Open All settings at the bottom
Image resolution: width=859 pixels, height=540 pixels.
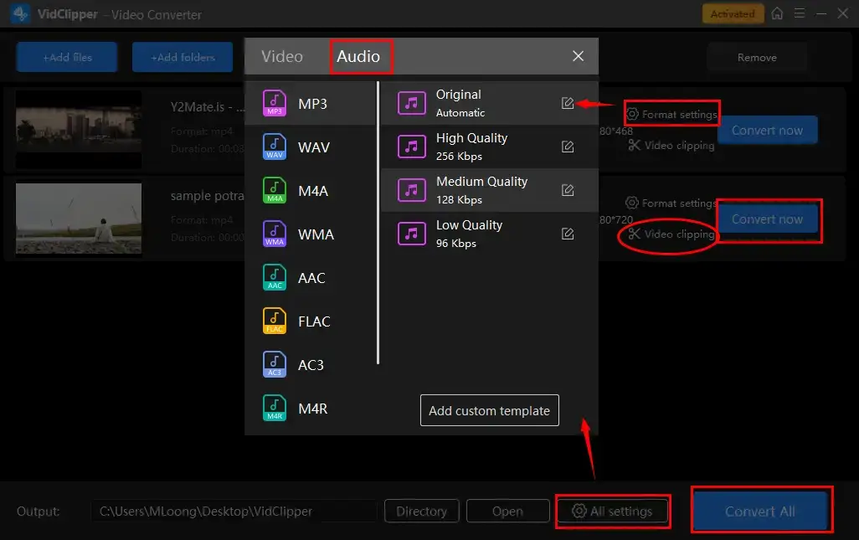coord(613,512)
